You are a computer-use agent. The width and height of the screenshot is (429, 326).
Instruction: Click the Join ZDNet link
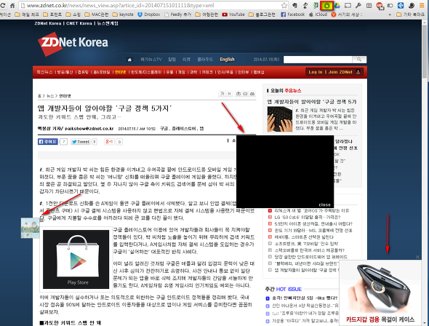click(x=340, y=72)
